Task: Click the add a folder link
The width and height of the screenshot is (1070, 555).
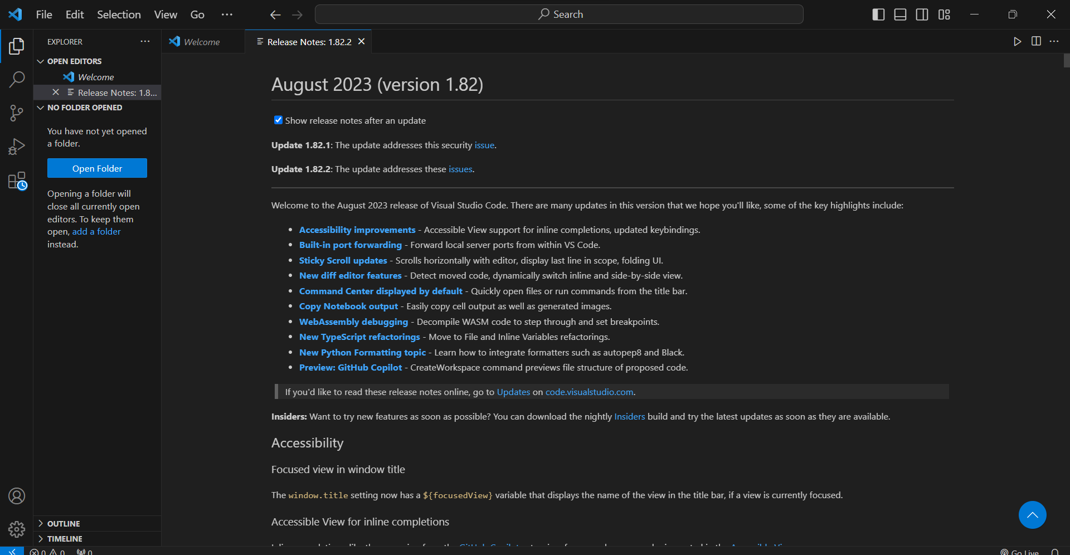Action: pos(96,231)
